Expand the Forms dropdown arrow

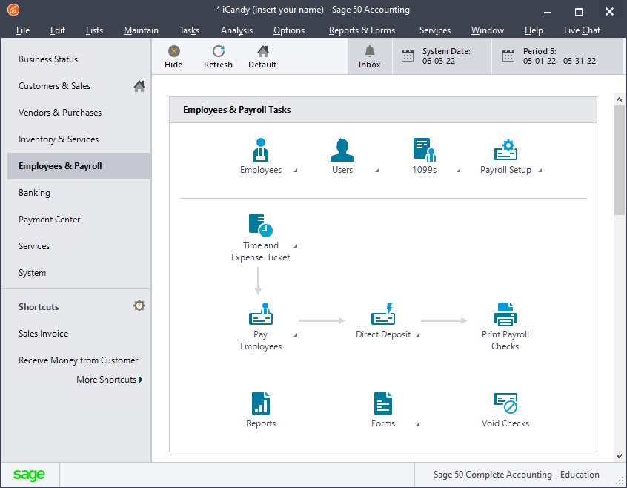(418, 424)
